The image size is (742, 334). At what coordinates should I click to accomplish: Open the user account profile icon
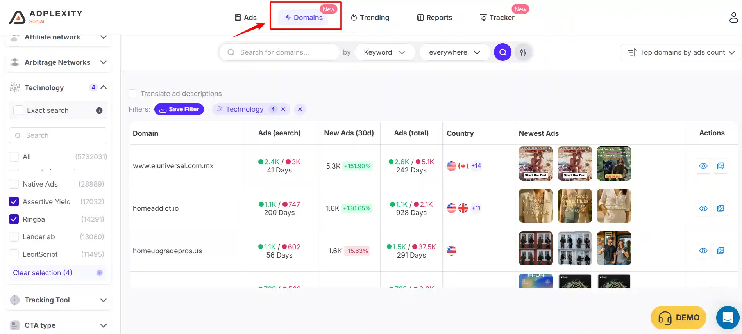pos(733,18)
